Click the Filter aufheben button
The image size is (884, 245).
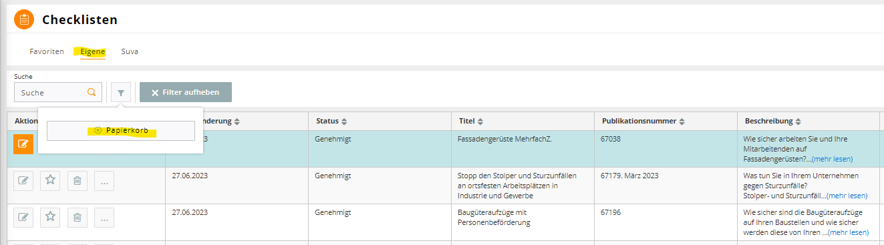(186, 92)
